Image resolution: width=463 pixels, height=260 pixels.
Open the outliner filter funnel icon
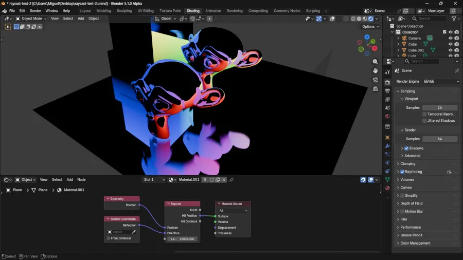point(455,18)
